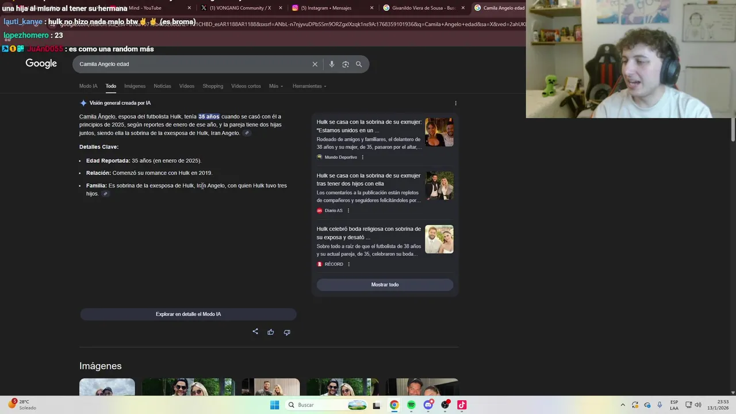
Task: Switch to the Modo IA tab
Action: point(88,86)
